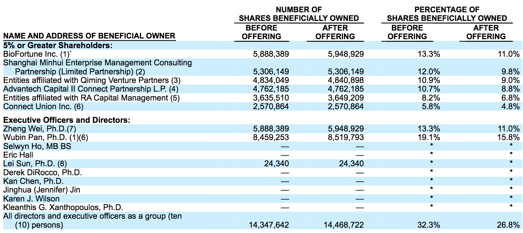The width and height of the screenshot is (523, 233).
Task: Select BioFortune's before-offering percentage 13.3%
Action: 429,54
